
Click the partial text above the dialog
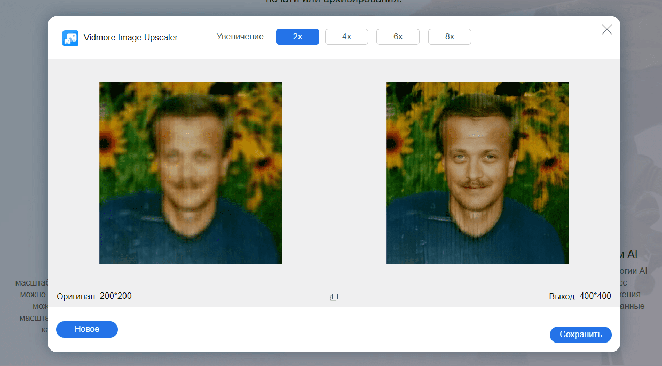(x=334, y=2)
